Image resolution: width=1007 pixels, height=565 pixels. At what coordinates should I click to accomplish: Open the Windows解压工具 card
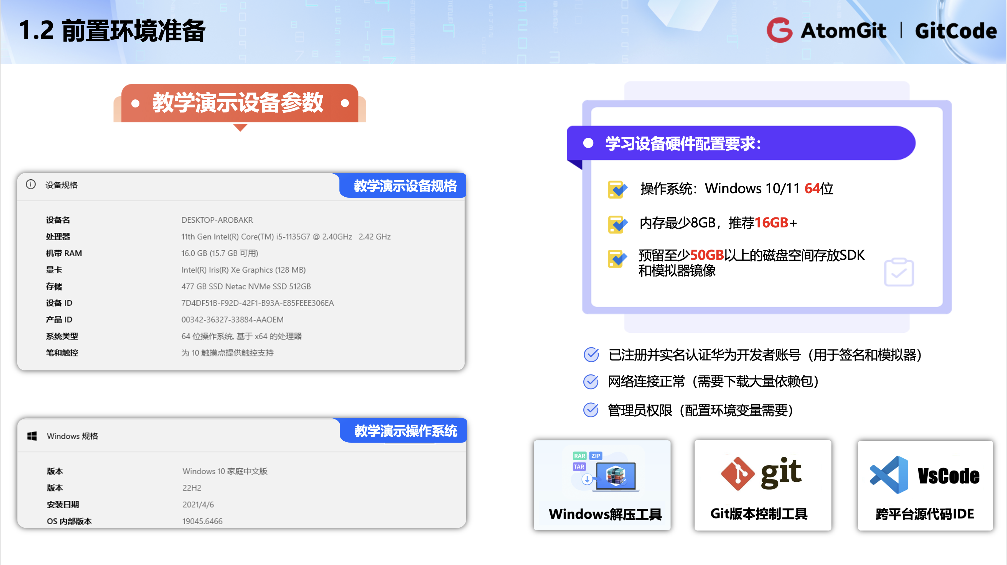coord(602,485)
